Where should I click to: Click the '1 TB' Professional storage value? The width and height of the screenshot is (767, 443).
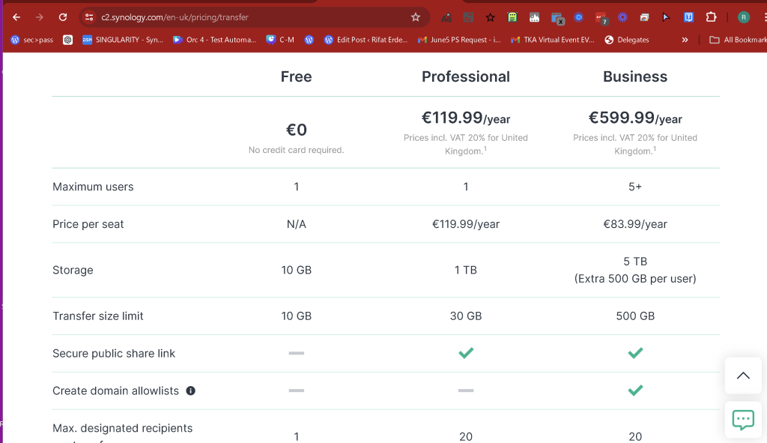pyautogui.click(x=466, y=270)
